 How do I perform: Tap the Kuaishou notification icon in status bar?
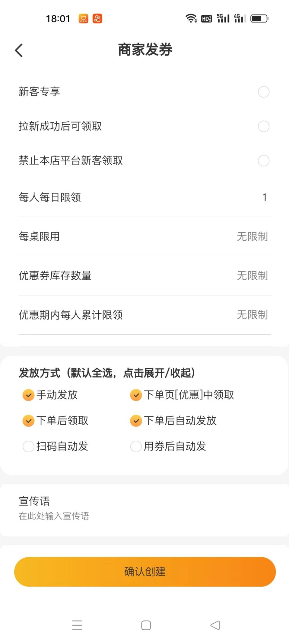[97, 18]
